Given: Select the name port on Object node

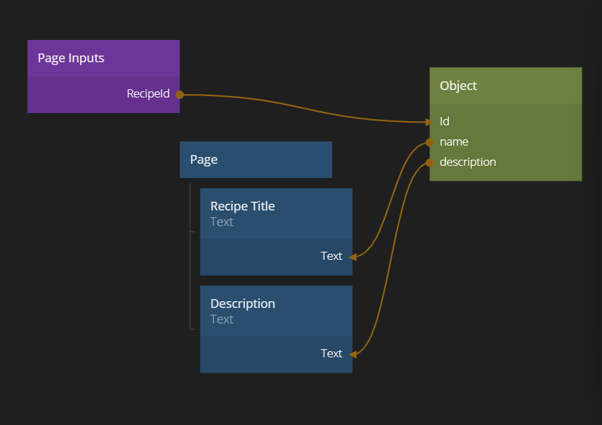Looking at the screenshot, I should pos(454,142).
